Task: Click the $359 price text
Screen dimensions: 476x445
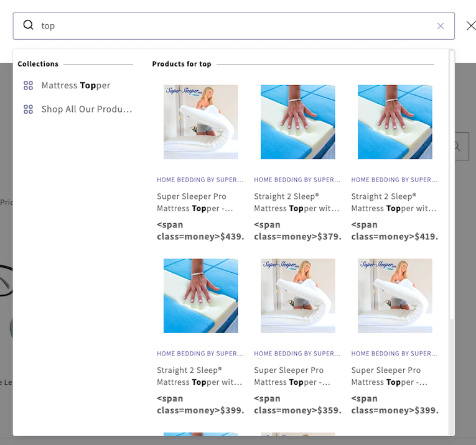Action: pyautogui.click(x=297, y=405)
